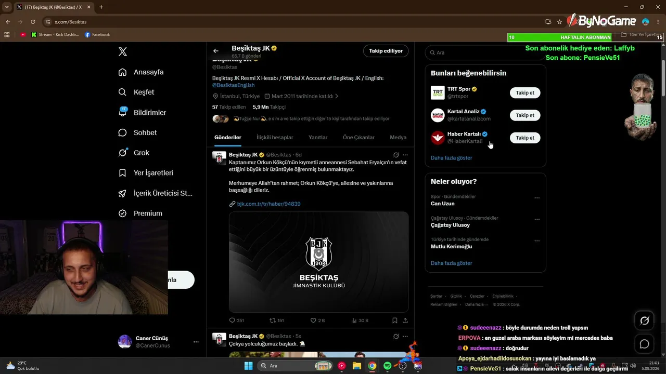The height and width of the screenshot is (374, 666).
Task: Open Bildirimler notifications
Action: point(142,112)
